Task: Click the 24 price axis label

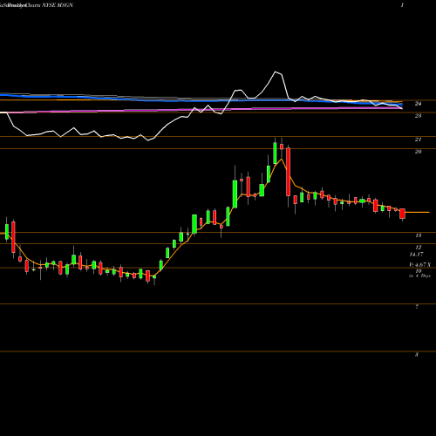Action: point(418,104)
